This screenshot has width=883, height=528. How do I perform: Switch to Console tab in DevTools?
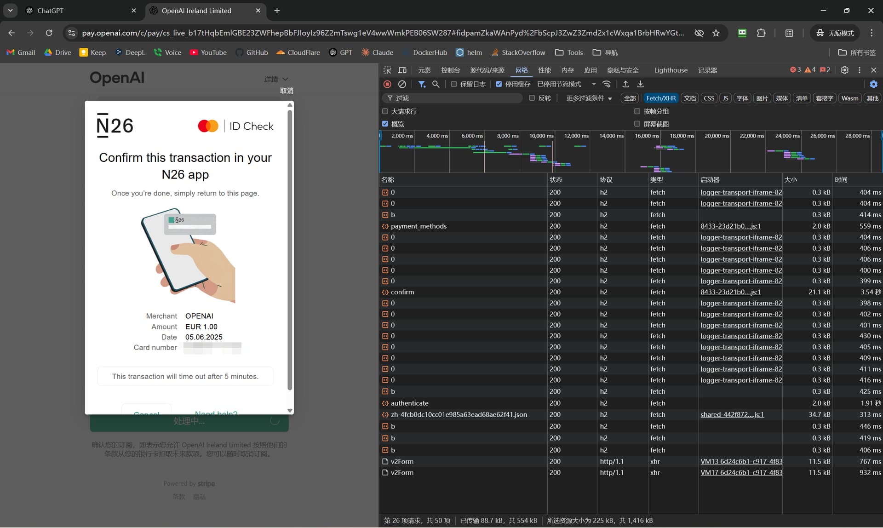450,70
